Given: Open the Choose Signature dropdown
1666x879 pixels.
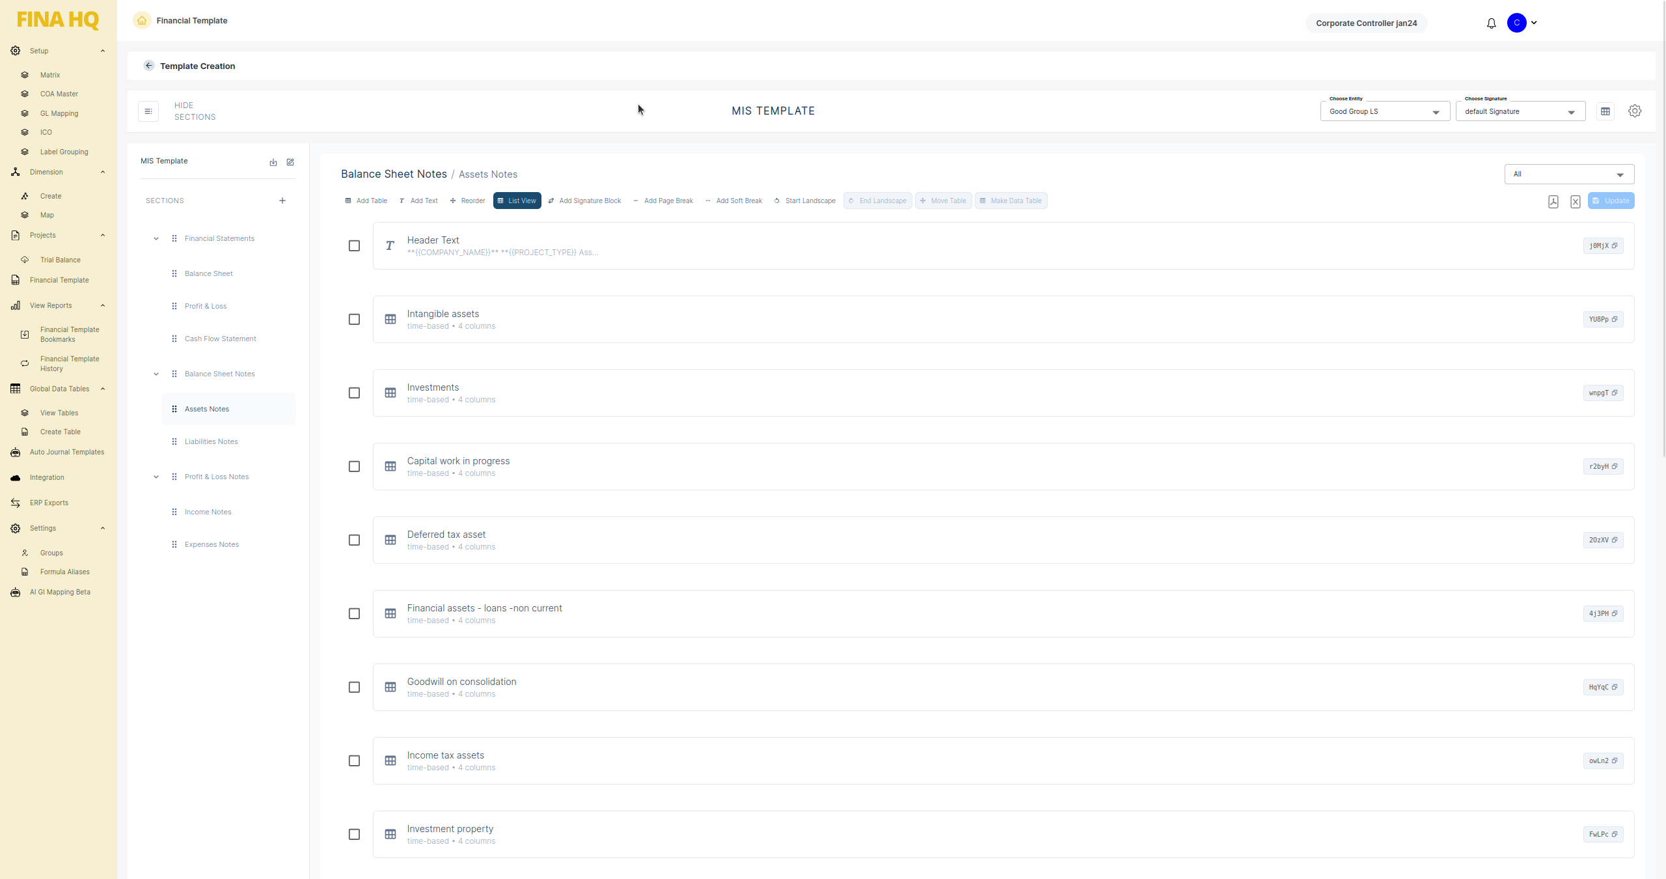Looking at the screenshot, I should point(1520,111).
